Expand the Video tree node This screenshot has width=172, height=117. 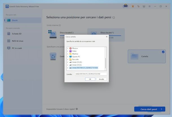pos(68,51)
